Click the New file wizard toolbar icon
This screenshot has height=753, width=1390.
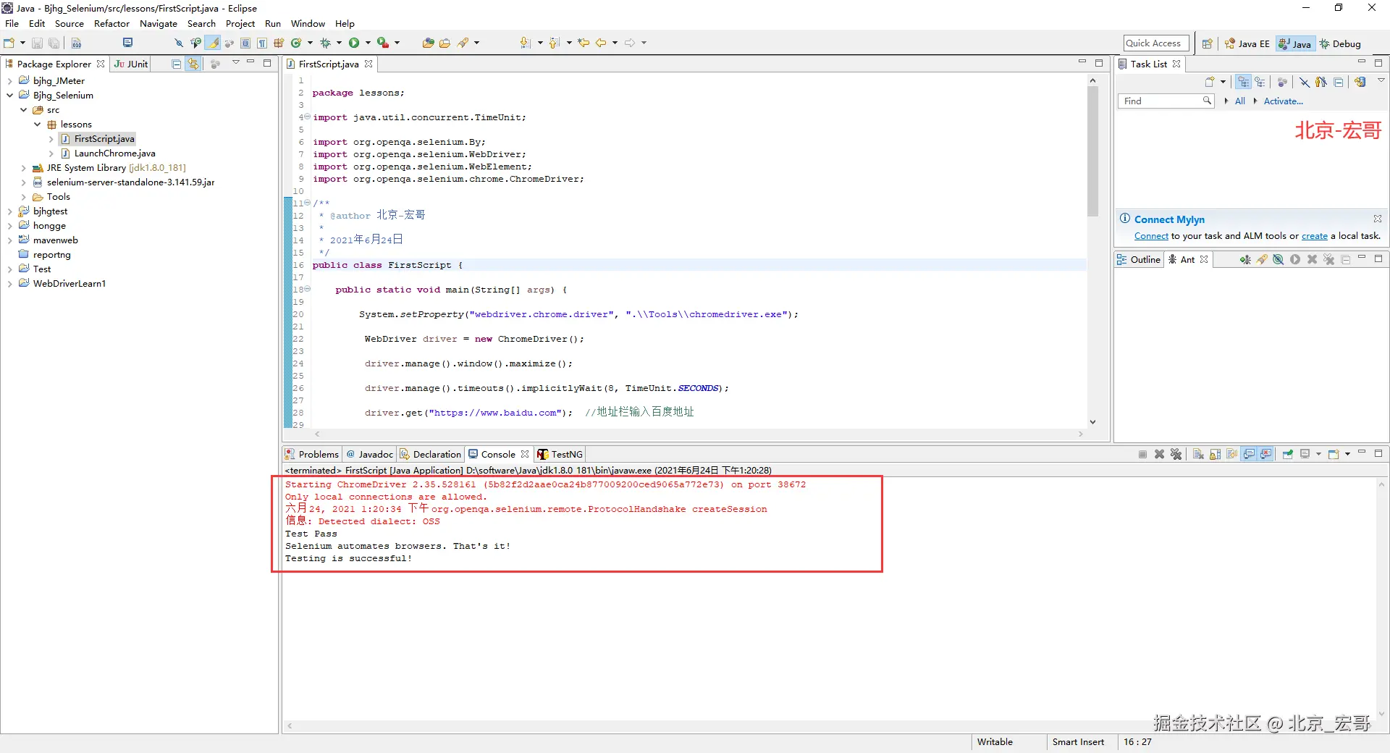(x=9, y=43)
